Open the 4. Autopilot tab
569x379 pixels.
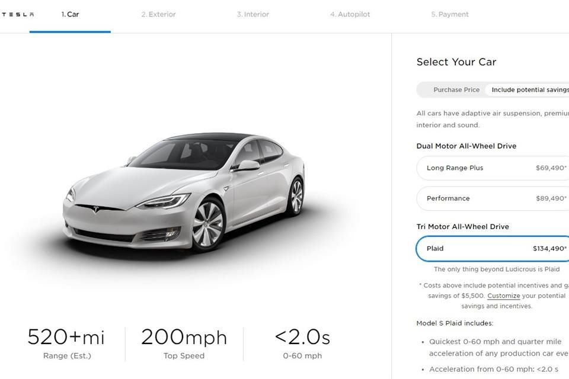coord(350,15)
